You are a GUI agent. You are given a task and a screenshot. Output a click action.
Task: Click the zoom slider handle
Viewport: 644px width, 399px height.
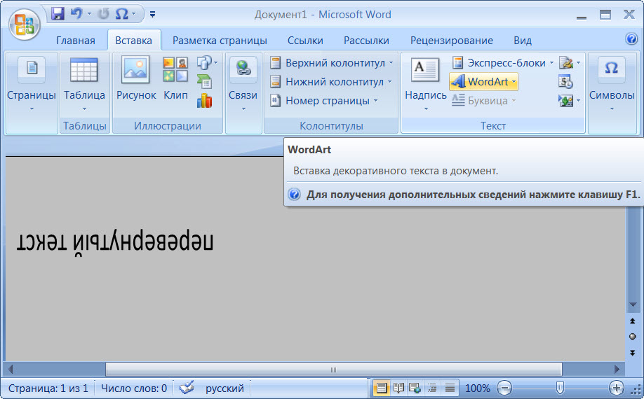(x=559, y=387)
